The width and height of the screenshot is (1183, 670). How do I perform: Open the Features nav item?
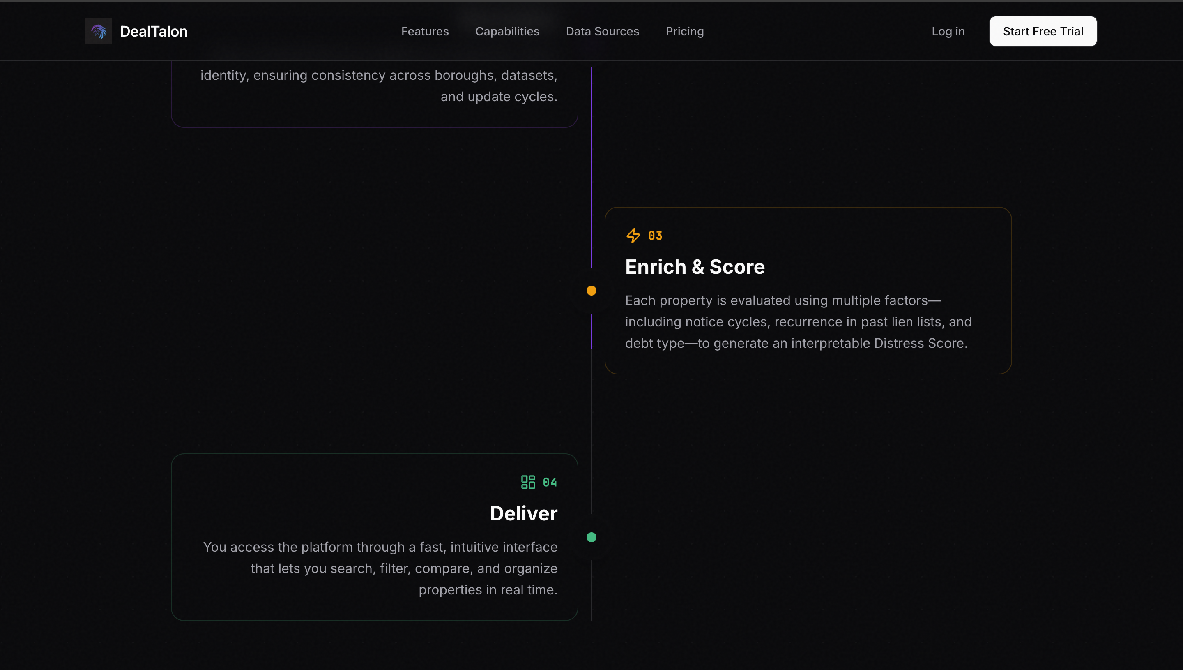click(424, 31)
